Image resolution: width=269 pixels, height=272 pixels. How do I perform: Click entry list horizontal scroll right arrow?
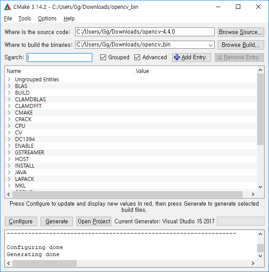click(253, 194)
